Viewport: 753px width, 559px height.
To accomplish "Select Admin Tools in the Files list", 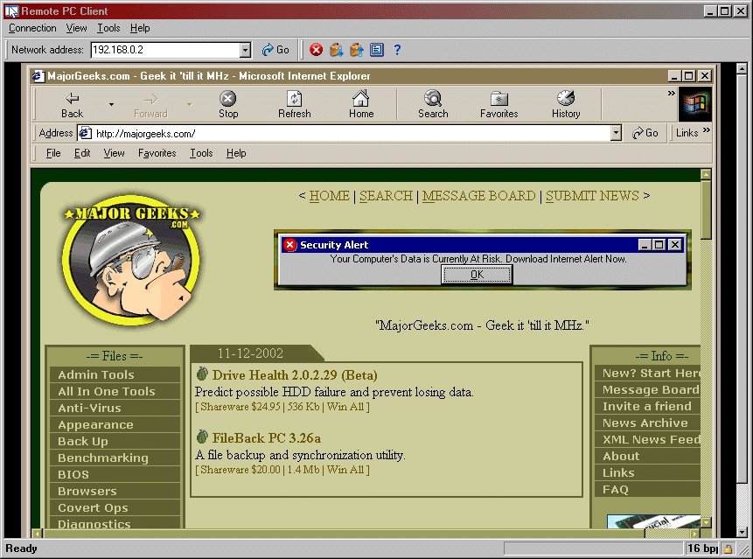I will [x=115, y=375].
